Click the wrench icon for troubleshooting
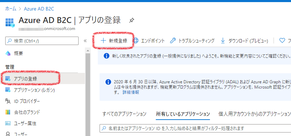Image resolution: width=291 pixels, height=136 pixels. coord(173,41)
